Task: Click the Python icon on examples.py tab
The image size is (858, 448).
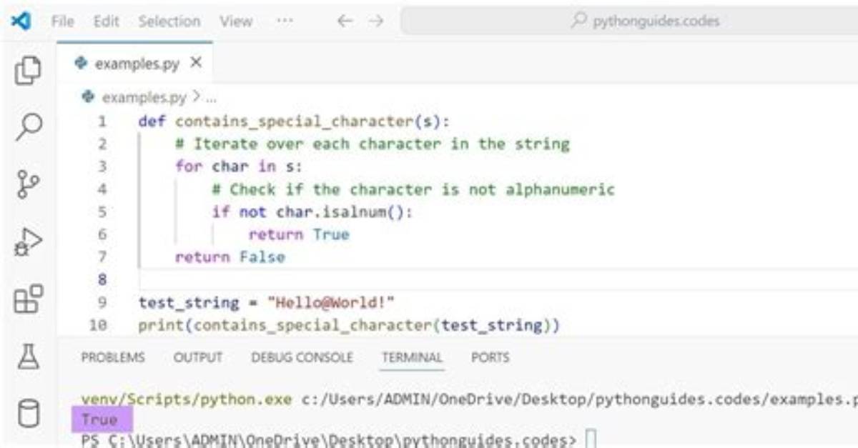Action: (82, 64)
